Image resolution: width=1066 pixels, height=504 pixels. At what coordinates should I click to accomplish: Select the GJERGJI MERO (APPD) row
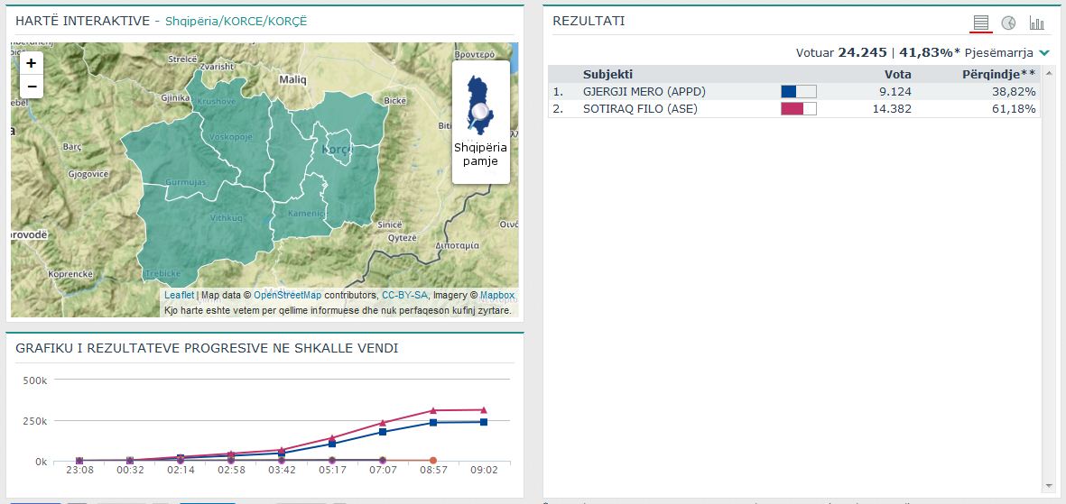point(643,91)
